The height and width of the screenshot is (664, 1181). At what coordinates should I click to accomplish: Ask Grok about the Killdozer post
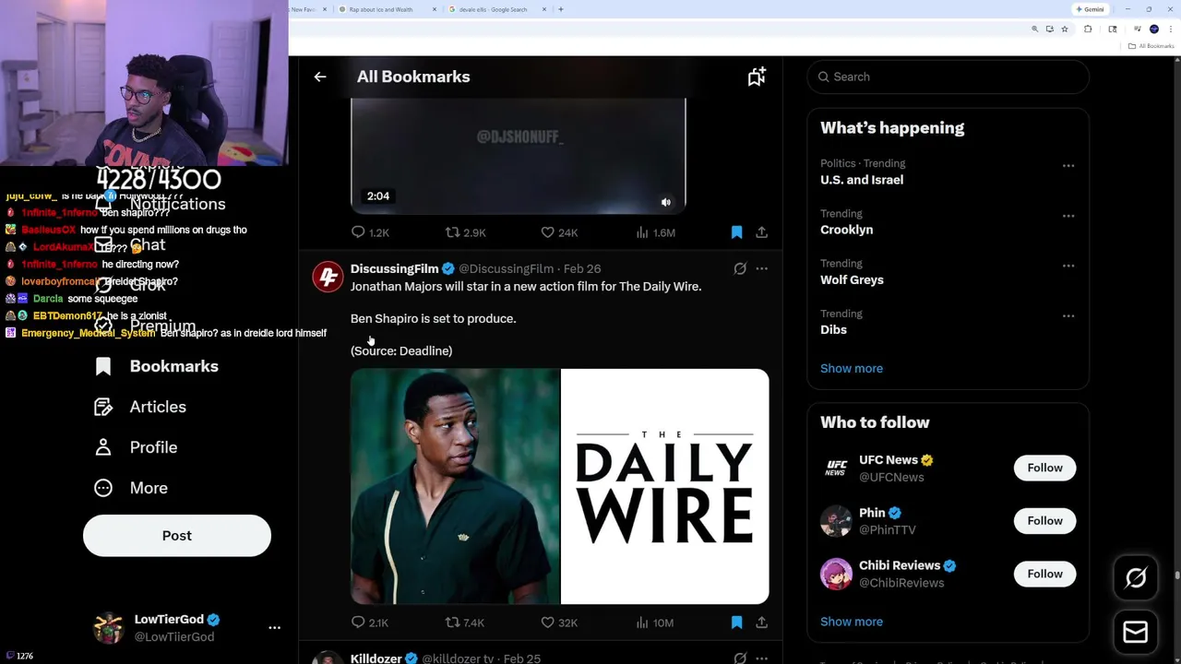click(740, 658)
